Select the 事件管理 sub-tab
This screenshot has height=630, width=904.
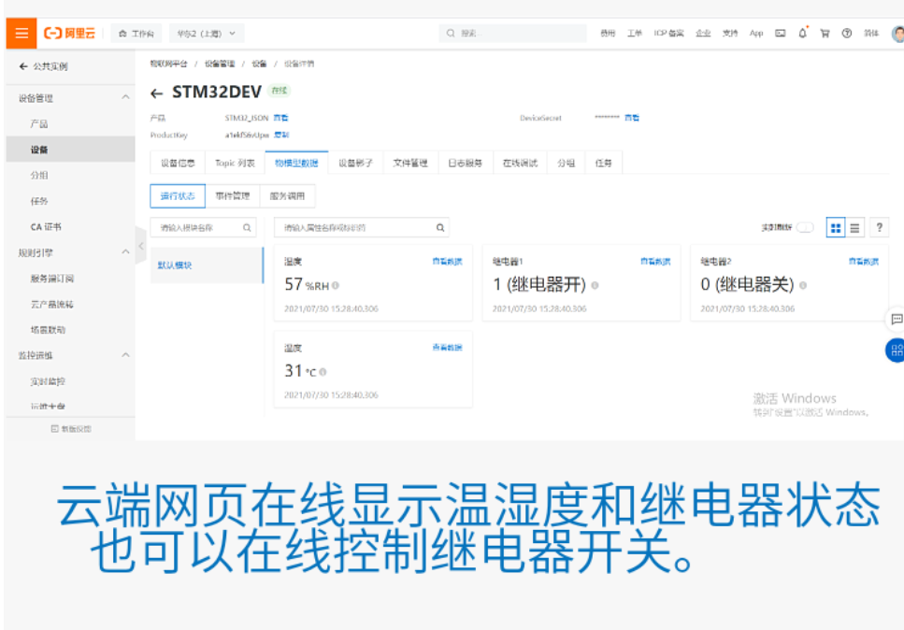[233, 196]
